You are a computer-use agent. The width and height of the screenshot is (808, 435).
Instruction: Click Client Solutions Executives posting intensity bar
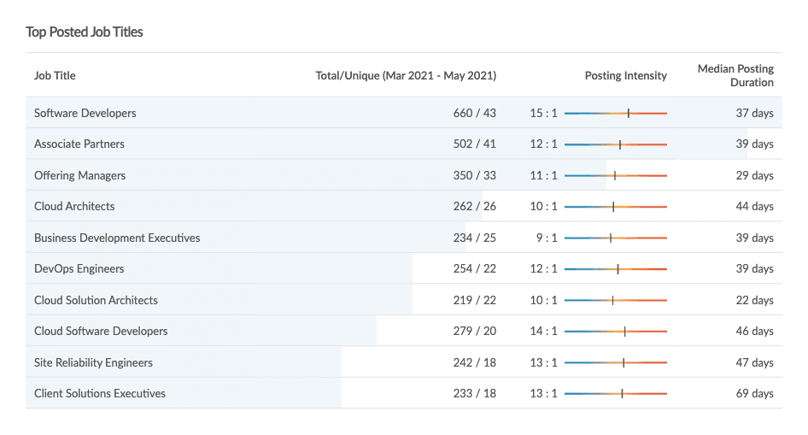coord(615,393)
